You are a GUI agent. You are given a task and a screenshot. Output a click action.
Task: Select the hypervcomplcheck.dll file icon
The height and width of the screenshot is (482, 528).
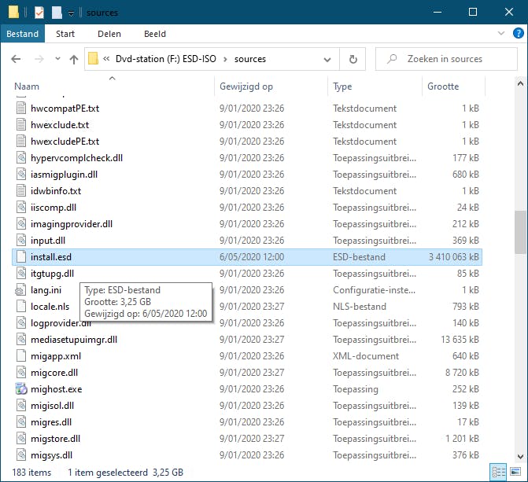[21, 157]
